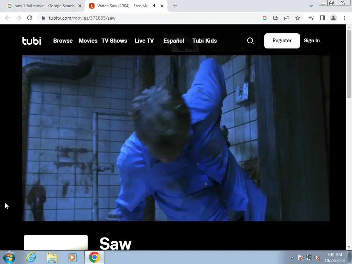The width and height of the screenshot is (352, 264).
Task: Go back with the browser back arrow
Action: (8, 18)
